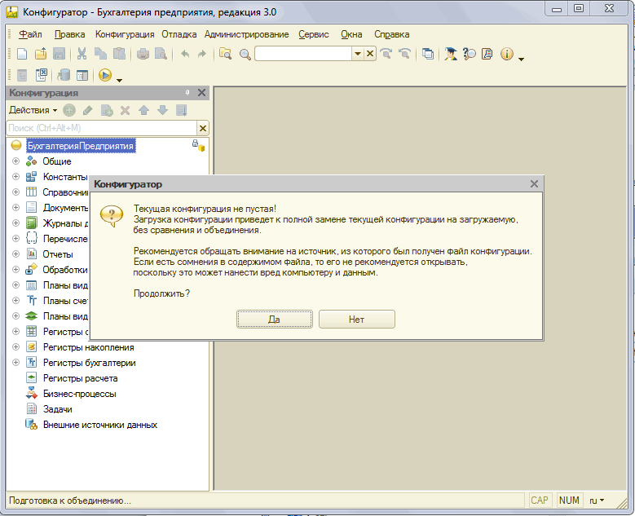The height and width of the screenshot is (516, 635).
Task: Close the Конфигуратор dialog with X
Action: [534, 184]
